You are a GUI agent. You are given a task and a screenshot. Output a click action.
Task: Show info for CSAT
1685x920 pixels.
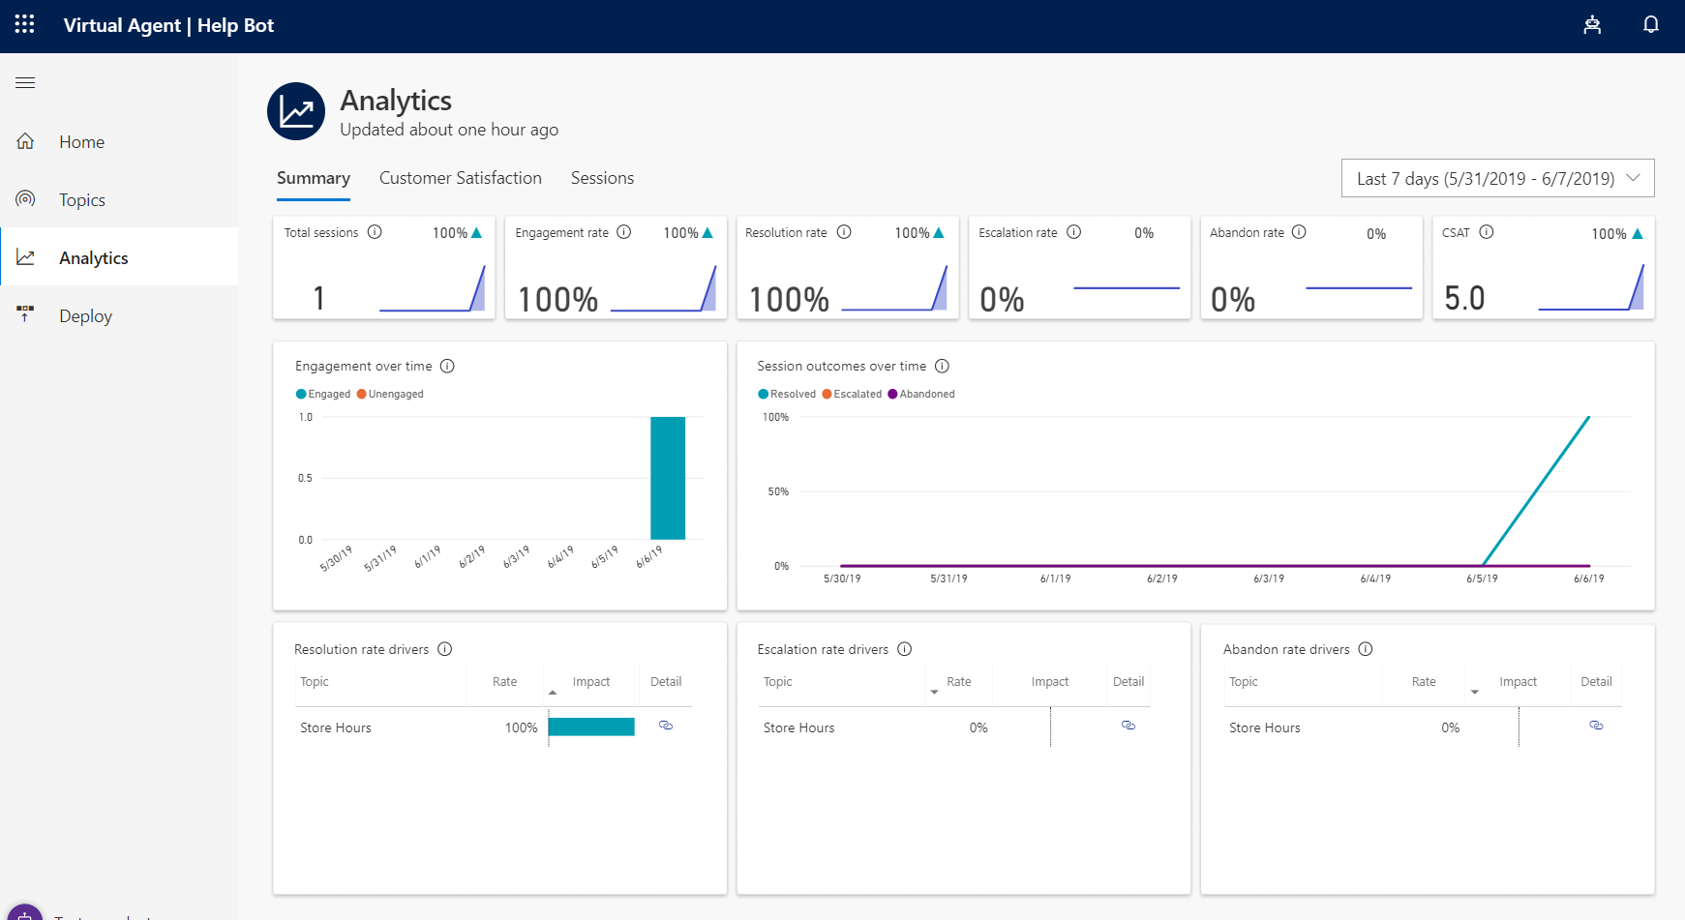pos(1487,232)
